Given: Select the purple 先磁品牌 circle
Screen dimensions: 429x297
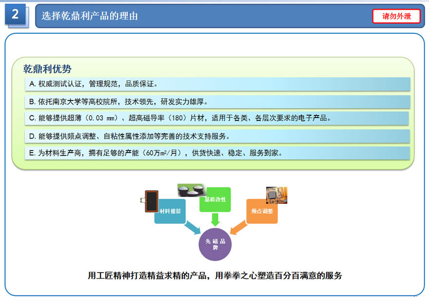Looking at the screenshot, I should (215, 244).
